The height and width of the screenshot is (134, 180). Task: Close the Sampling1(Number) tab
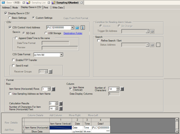pyautogui.click(x=82, y=3)
